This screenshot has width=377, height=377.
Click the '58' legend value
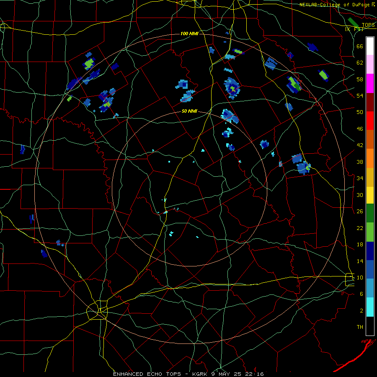[360, 79]
